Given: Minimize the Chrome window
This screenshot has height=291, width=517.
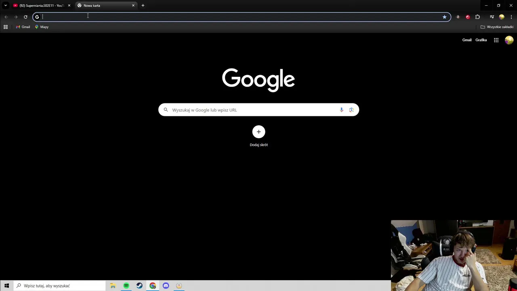Looking at the screenshot, I should point(486,6).
